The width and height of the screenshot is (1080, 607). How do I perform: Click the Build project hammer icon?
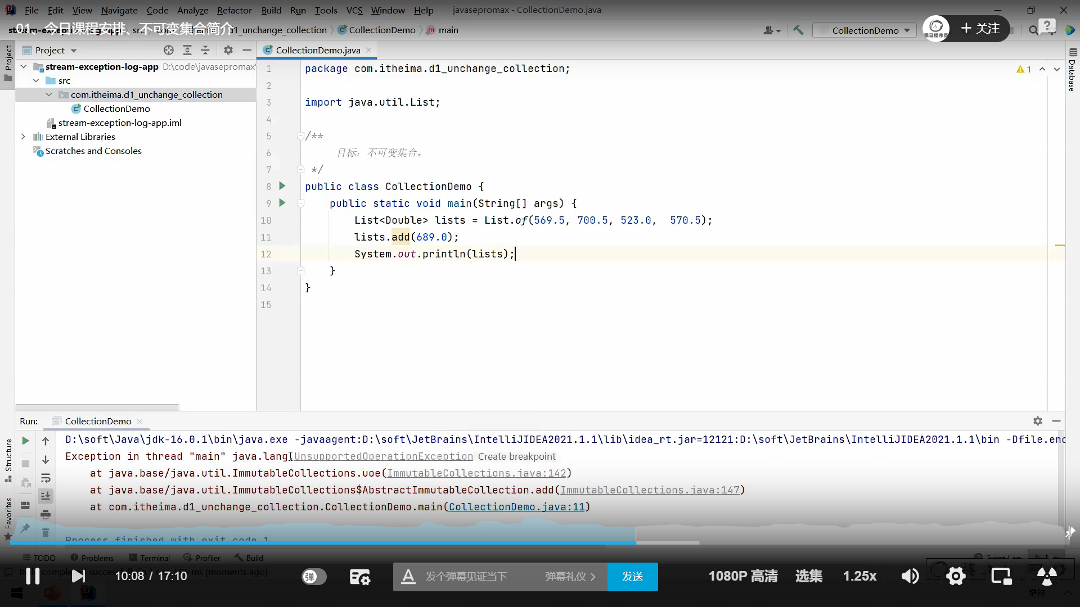(x=798, y=30)
